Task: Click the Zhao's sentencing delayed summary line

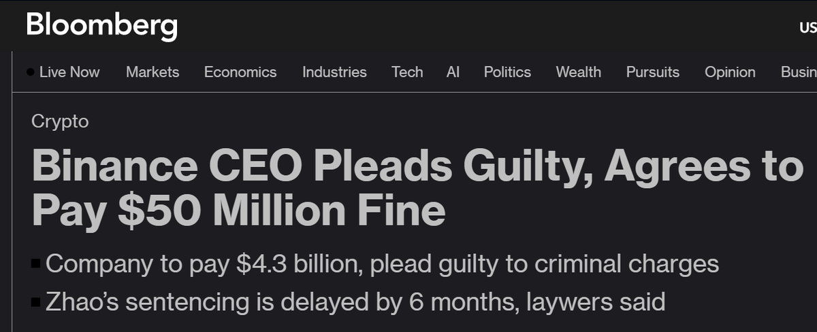Action: pyautogui.click(x=355, y=301)
